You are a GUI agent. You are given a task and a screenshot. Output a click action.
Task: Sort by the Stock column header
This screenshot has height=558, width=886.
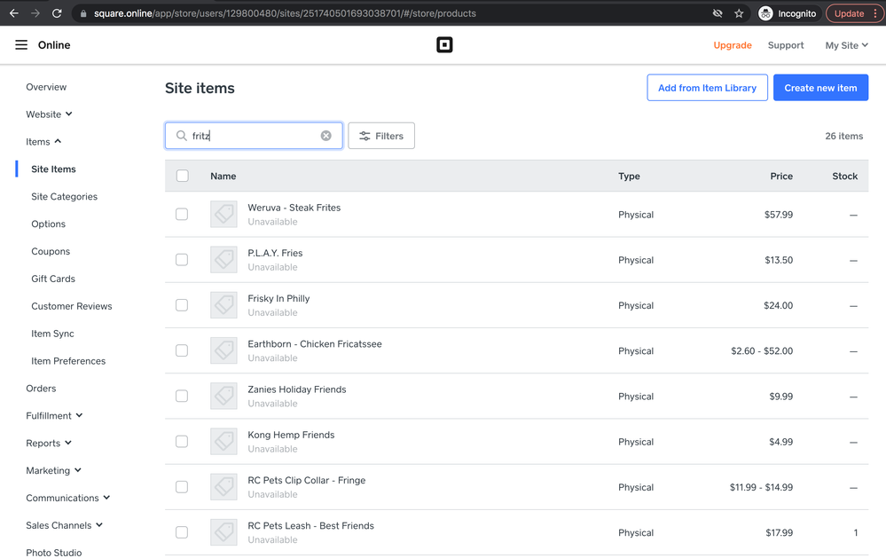coord(844,177)
